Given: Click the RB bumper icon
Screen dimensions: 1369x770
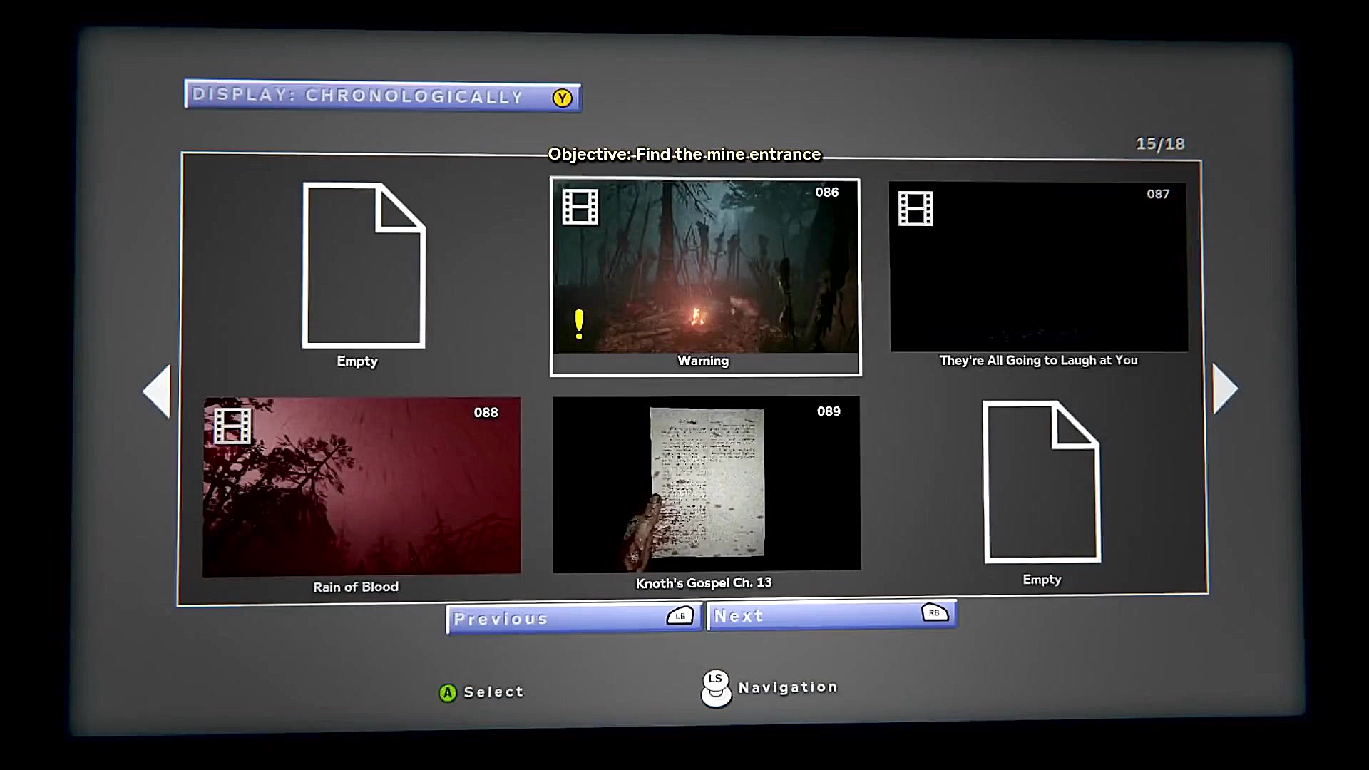Looking at the screenshot, I should coord(934,612).
